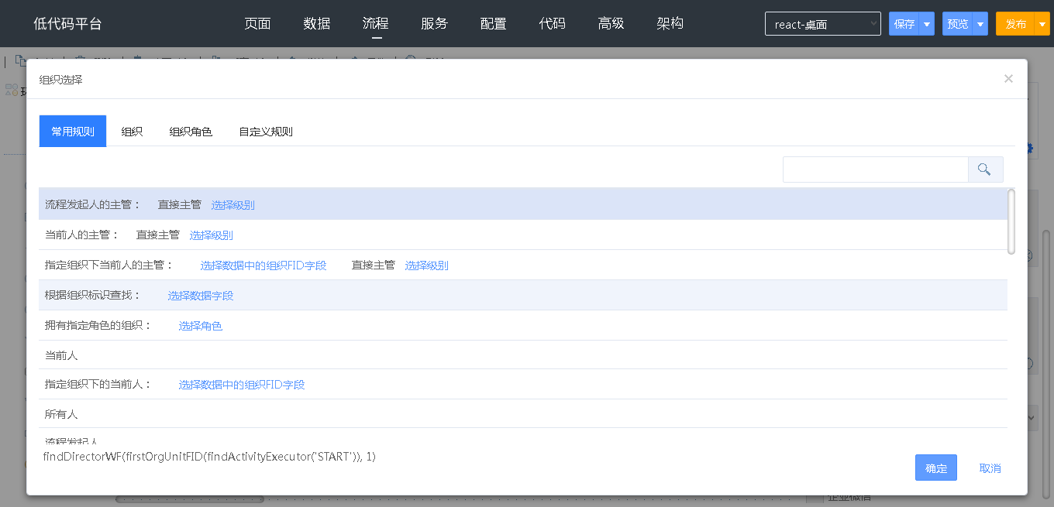Expand the react-桌面 combo box
1054x507 pixels.
coord(823,24)
